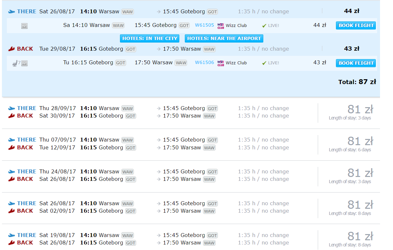This screenshot has width=393, height=250.
Task: Select the 'Thu 24/08/17' departure date
Action: [x=58, y=172]
